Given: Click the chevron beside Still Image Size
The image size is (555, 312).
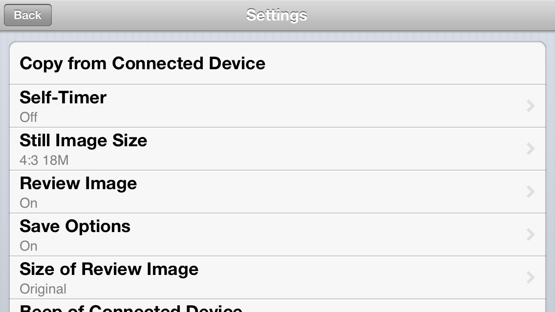Looking at the screenshot, I should coord(531,149).
